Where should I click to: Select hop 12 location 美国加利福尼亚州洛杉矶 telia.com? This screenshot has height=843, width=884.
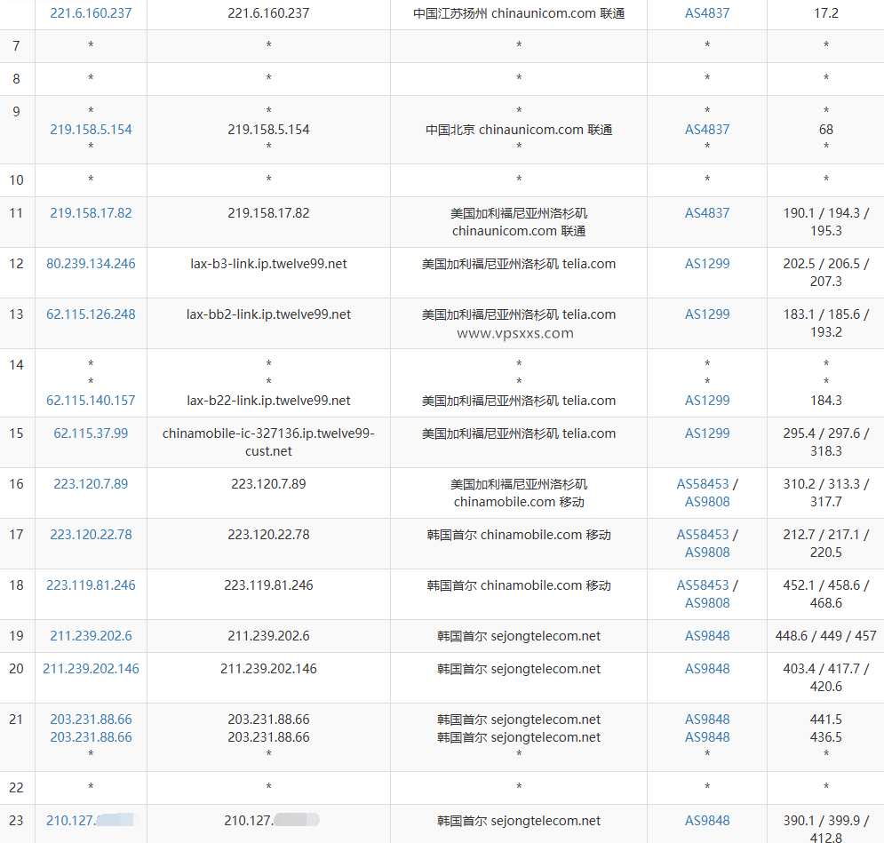click(519, 264)
